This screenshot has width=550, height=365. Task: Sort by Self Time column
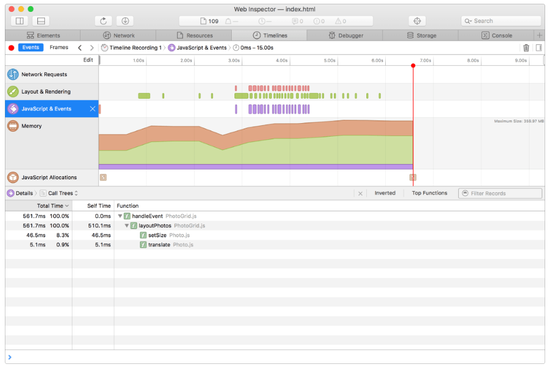coord(93,206)
